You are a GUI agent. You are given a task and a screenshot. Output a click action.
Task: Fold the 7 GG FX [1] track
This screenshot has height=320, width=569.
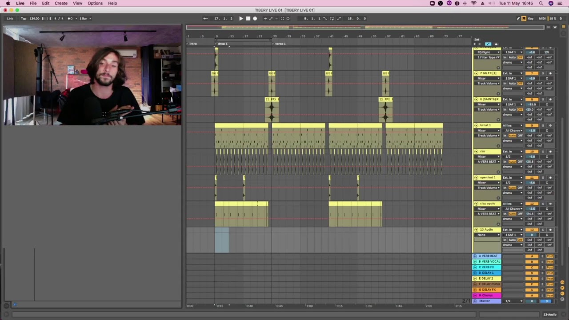pos(476,73)
